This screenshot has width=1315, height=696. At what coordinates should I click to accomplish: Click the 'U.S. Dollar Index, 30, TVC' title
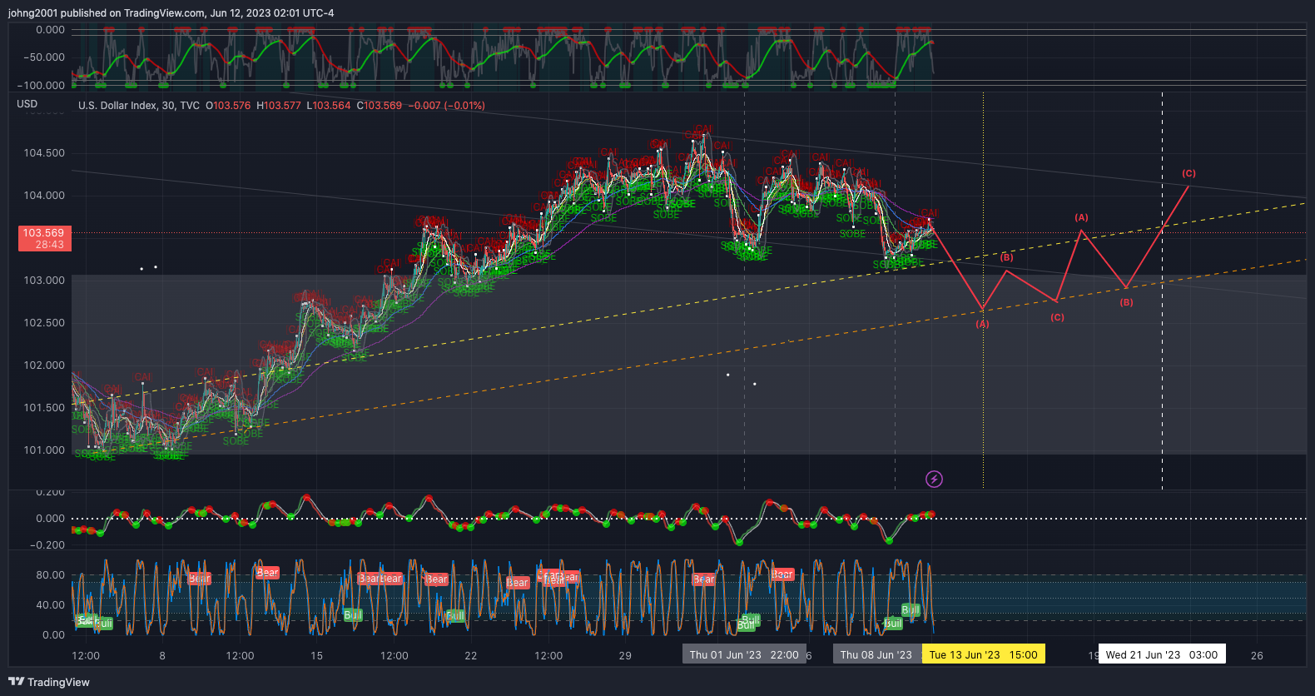[x=139, y=106]
